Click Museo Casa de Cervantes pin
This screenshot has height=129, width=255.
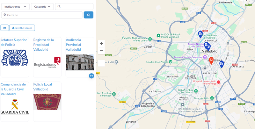pos(205,57)
